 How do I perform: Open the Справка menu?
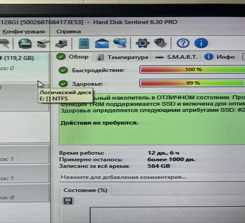[69, 32]
